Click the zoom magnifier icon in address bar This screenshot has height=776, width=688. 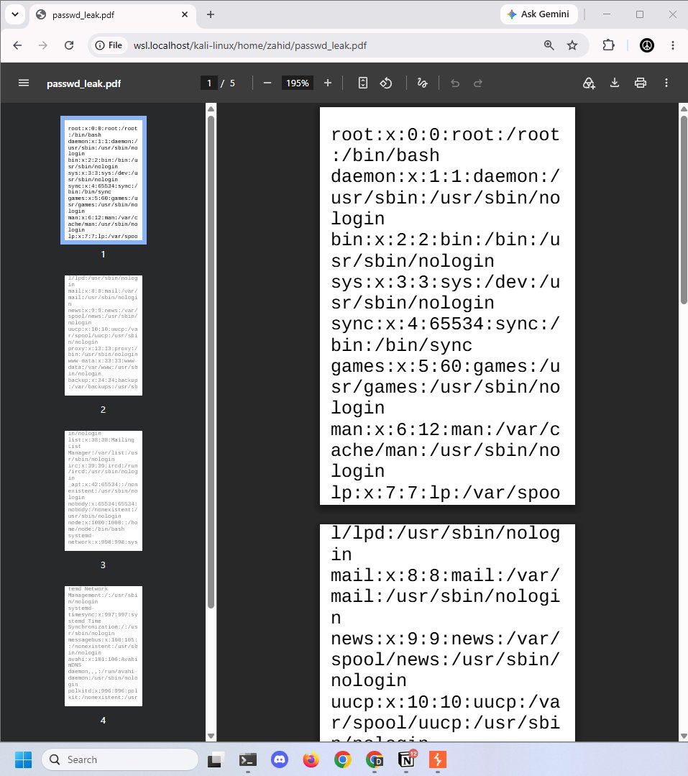coord(549,45)
